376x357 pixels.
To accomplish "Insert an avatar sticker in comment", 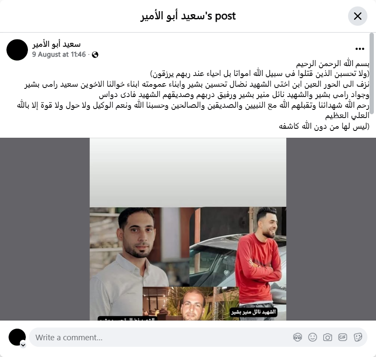I will (x=298, y=337).
